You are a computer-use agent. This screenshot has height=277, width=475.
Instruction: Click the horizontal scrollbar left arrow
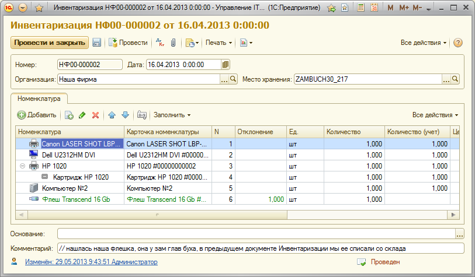click(x=22, y=215)
